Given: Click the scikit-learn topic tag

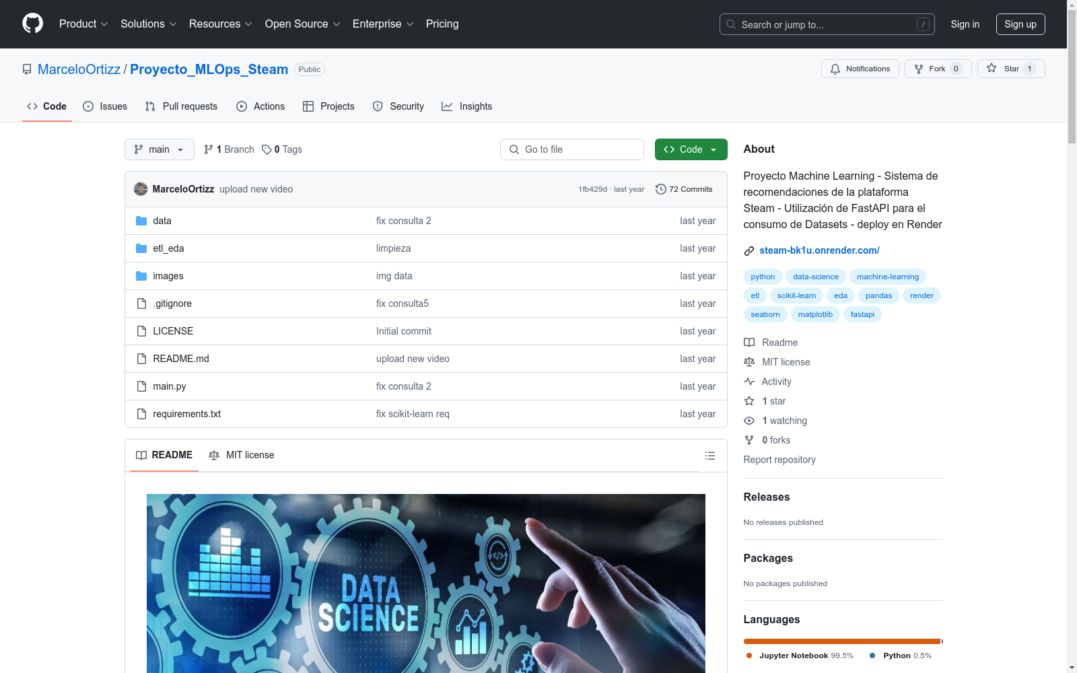Looking at the screenshot, I should click(x=796, y=295).
